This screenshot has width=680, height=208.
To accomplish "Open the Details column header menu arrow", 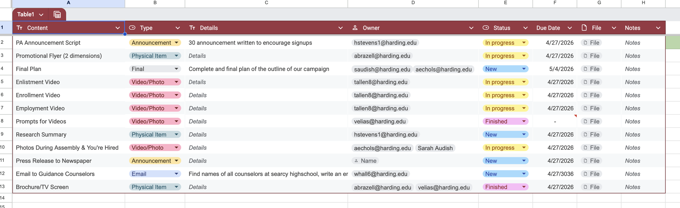I will coord(340,28).
